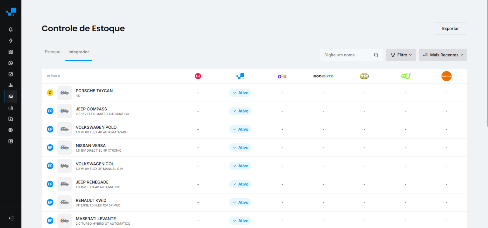Toggle Ativo status for Volkswagen Gol
This screenshot has height=228, width=488.
[x=240, y=166]
